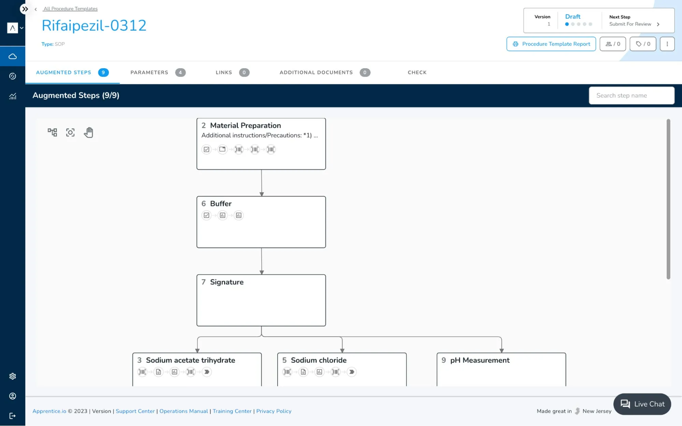The height and width of the screenshot is (426, 682).
Task: Click the checkbox icon in Buffer step
Action: [x=206, y=215]
